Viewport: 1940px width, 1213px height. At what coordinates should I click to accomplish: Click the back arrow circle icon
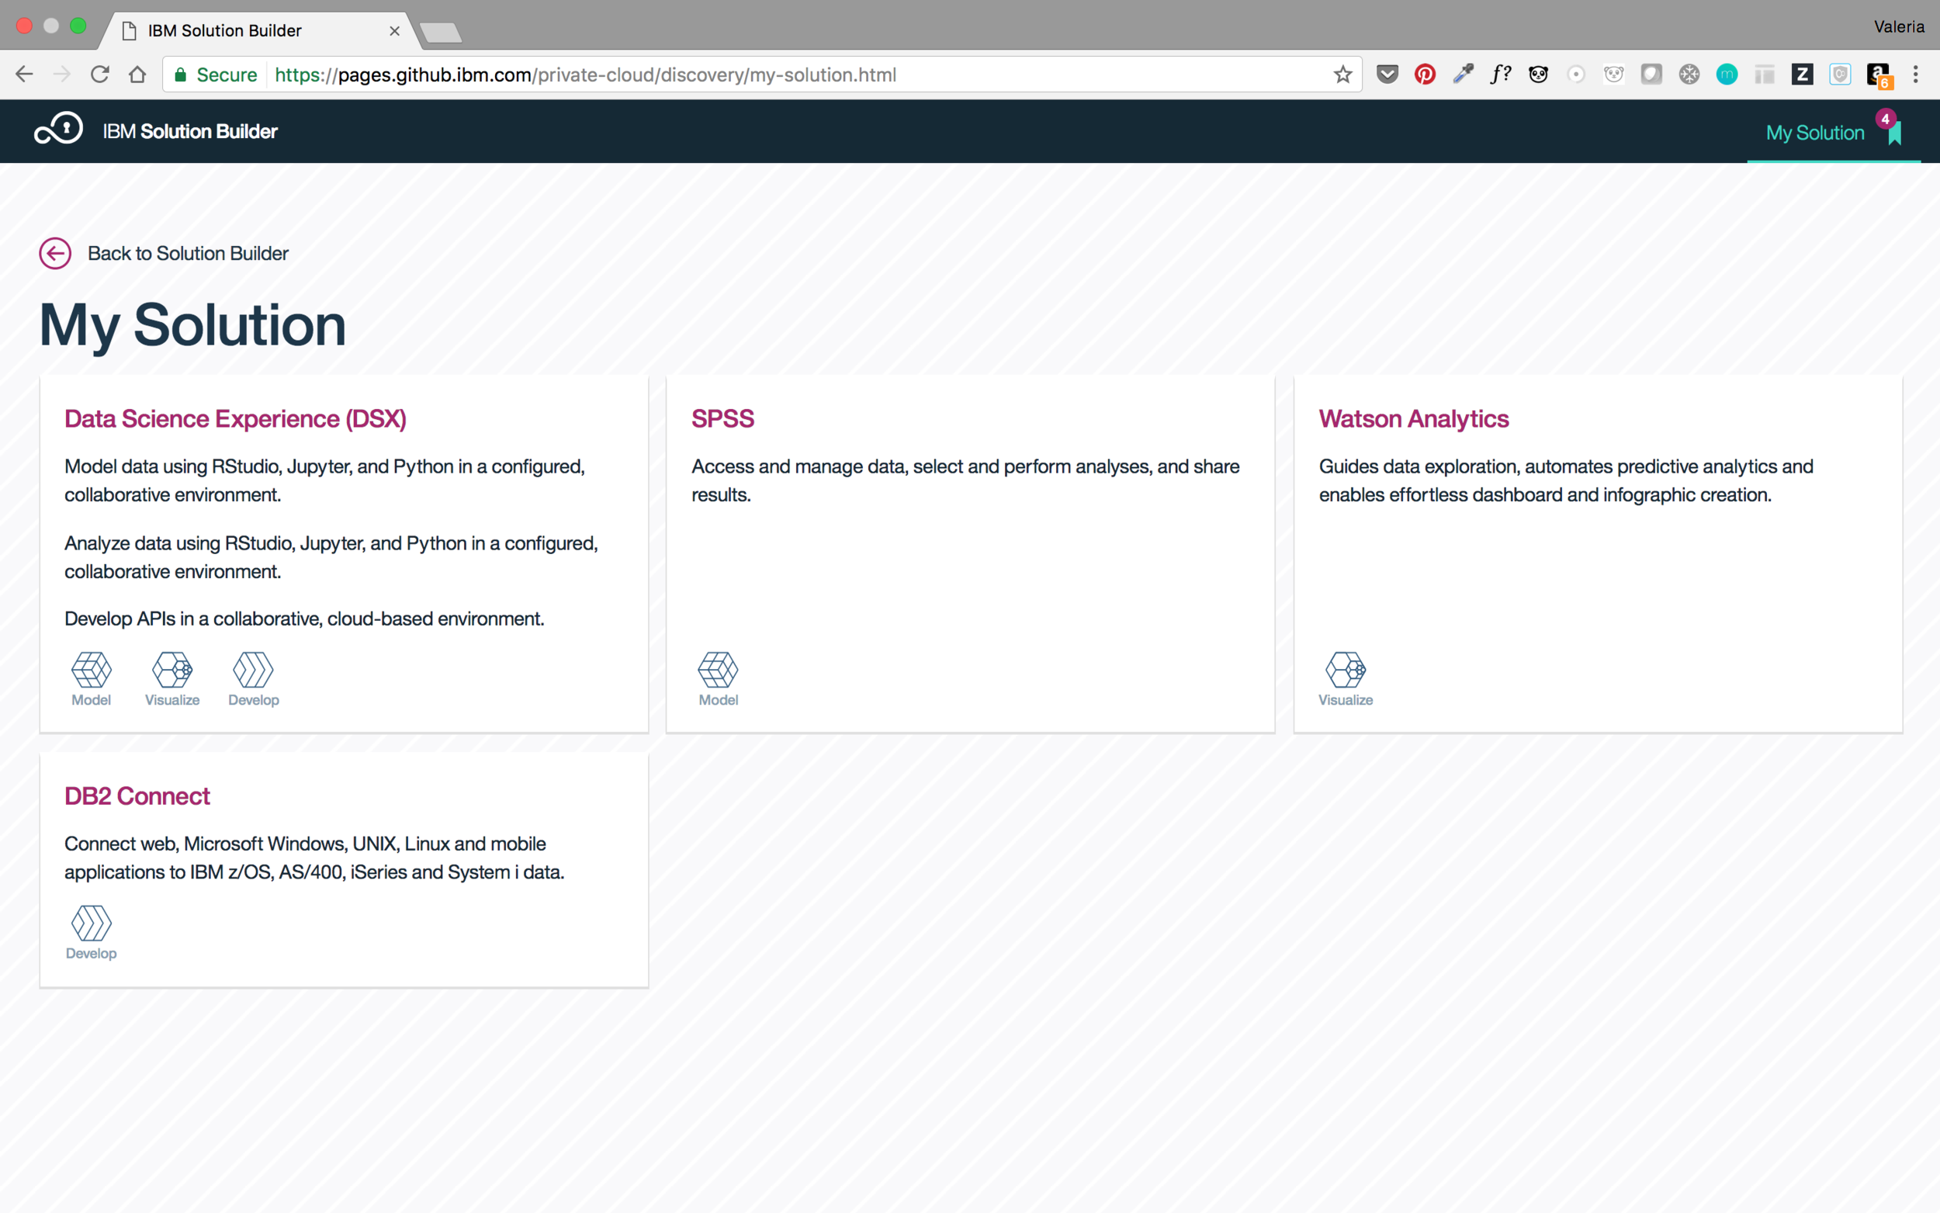[55, 254]
